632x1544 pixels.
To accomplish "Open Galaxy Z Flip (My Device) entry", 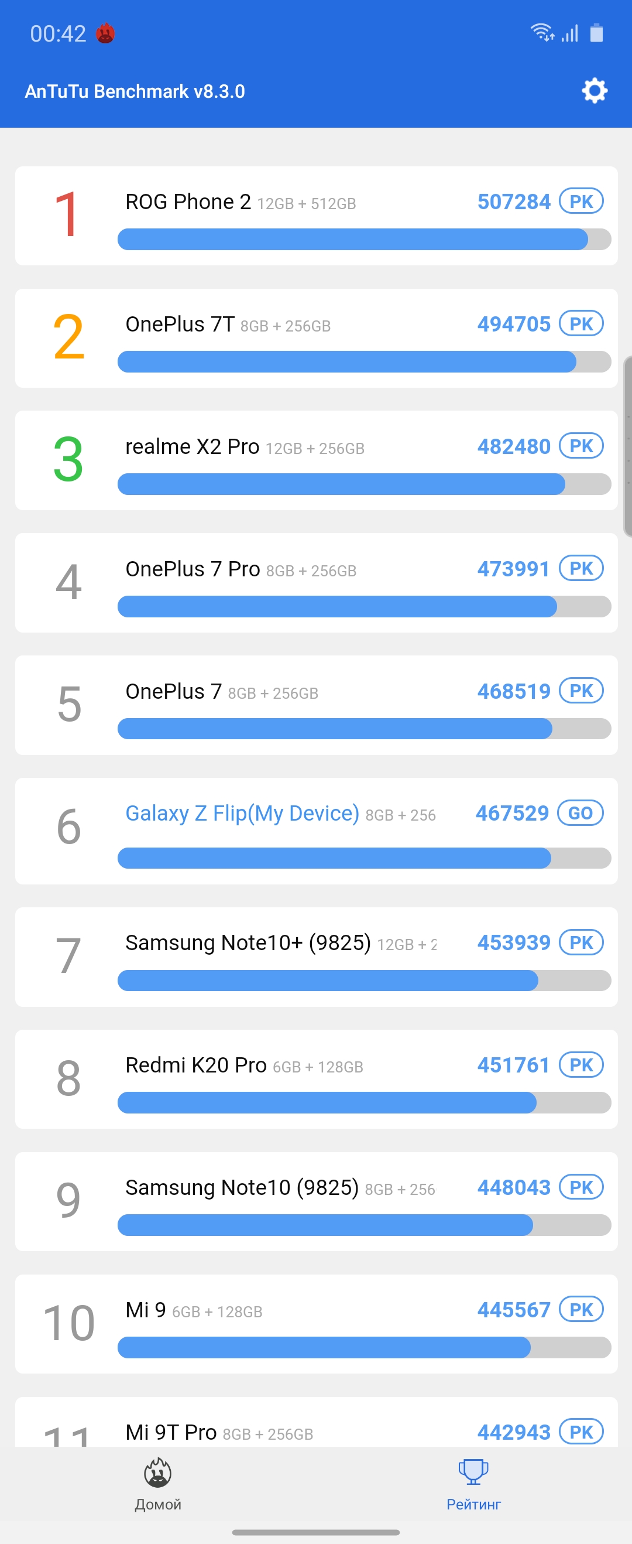I will 242,814.
